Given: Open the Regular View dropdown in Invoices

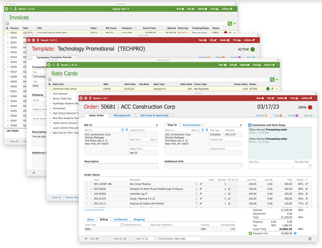Looking at the screenshot, I should [x=120, y=9].
